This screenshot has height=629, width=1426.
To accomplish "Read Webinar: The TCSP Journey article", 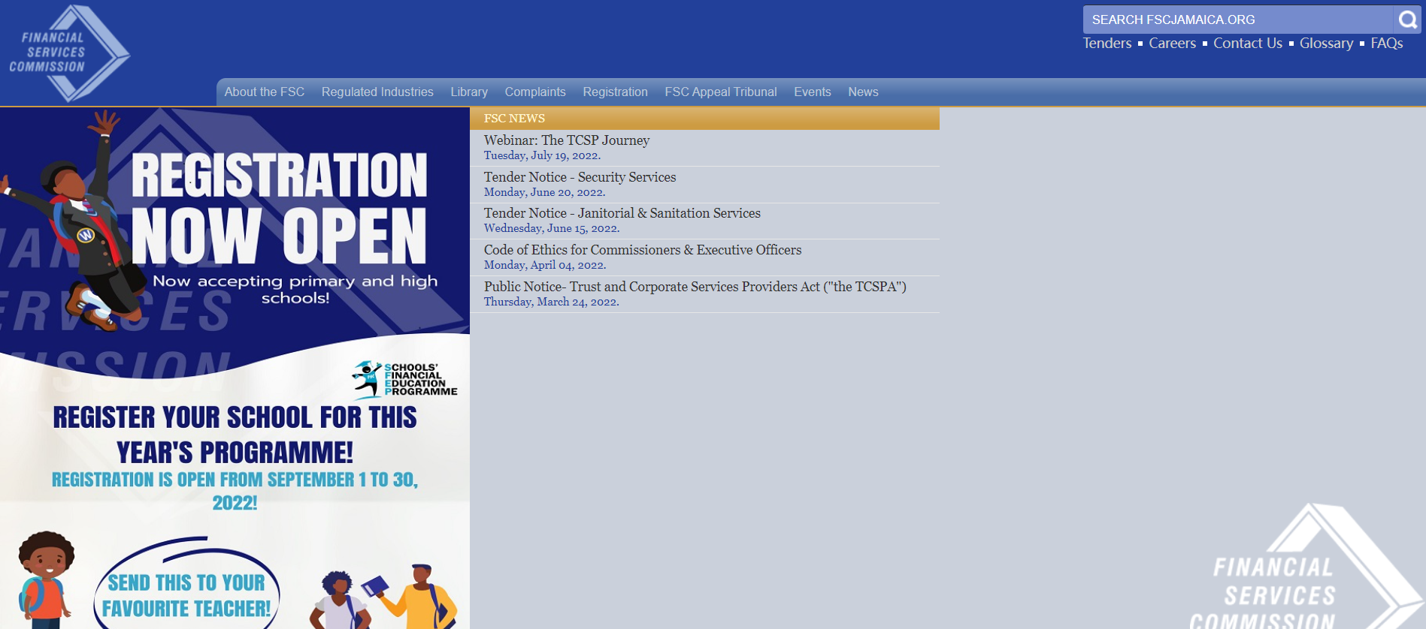I will (567, 140).
